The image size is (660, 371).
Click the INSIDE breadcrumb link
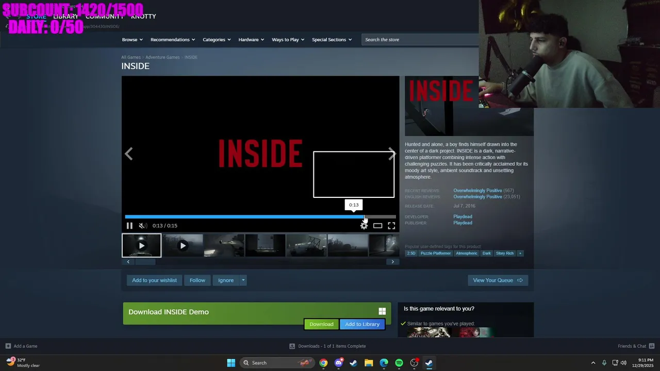[x=191, y=57]
